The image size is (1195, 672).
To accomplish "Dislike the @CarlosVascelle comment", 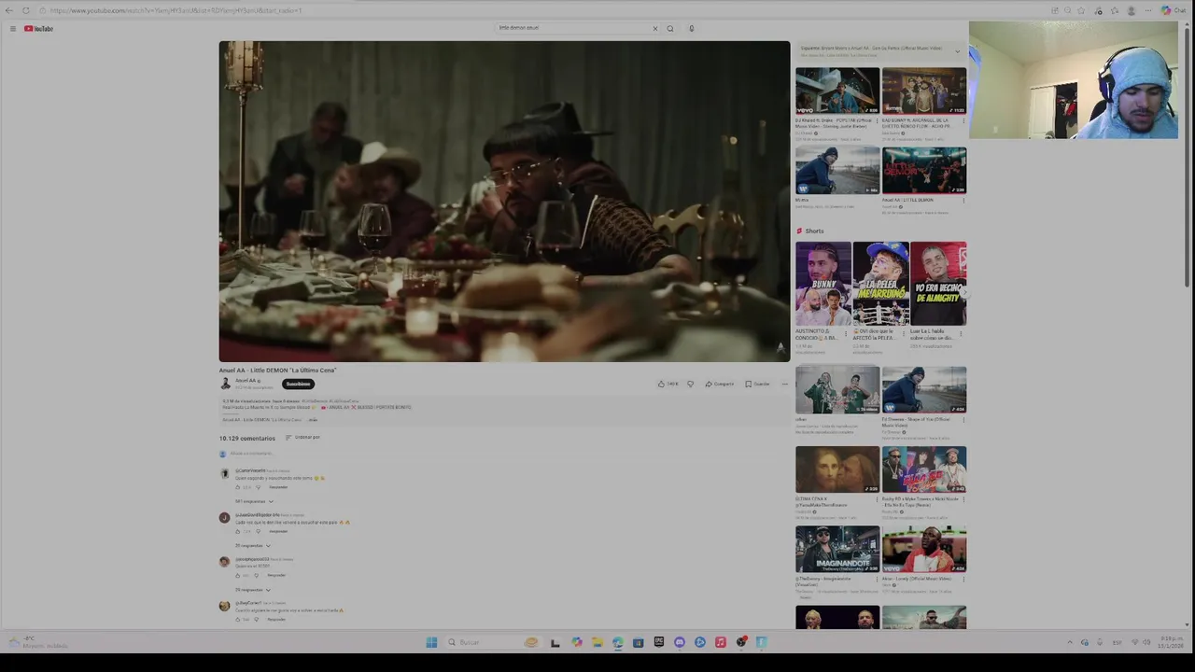I will (x=258, y=487).
